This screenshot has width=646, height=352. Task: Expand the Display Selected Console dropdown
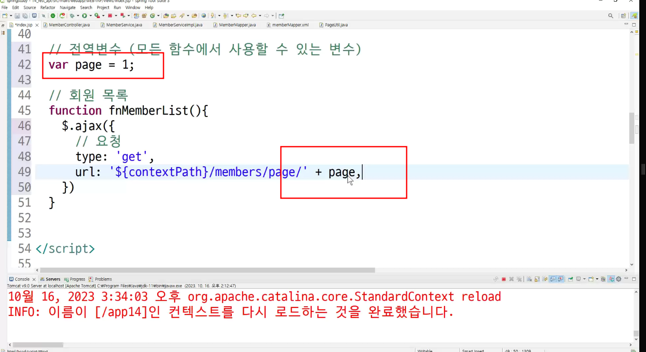584,279
